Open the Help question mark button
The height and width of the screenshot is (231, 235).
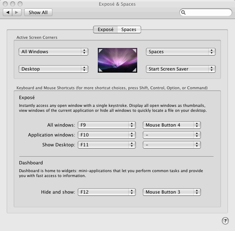click(x=225, y=221)
